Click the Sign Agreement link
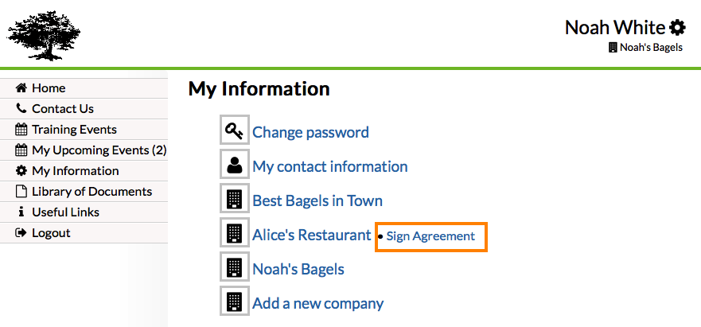The width and height of the screenshot is (701, 327). (x=430, y=236)
